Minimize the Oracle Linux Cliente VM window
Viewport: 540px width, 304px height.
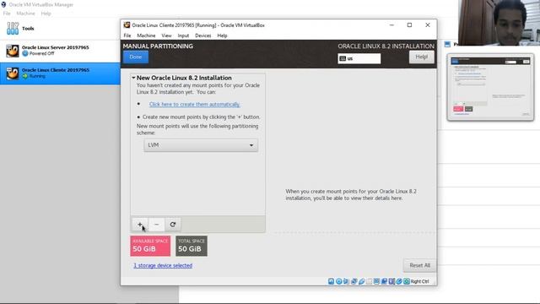point(391,24)
